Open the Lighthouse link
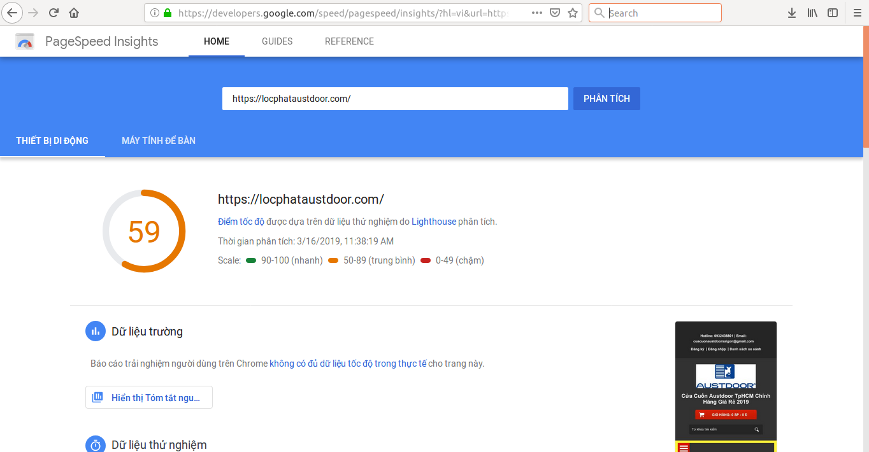The width and height of the screenshot is (869, 452). 434,222
